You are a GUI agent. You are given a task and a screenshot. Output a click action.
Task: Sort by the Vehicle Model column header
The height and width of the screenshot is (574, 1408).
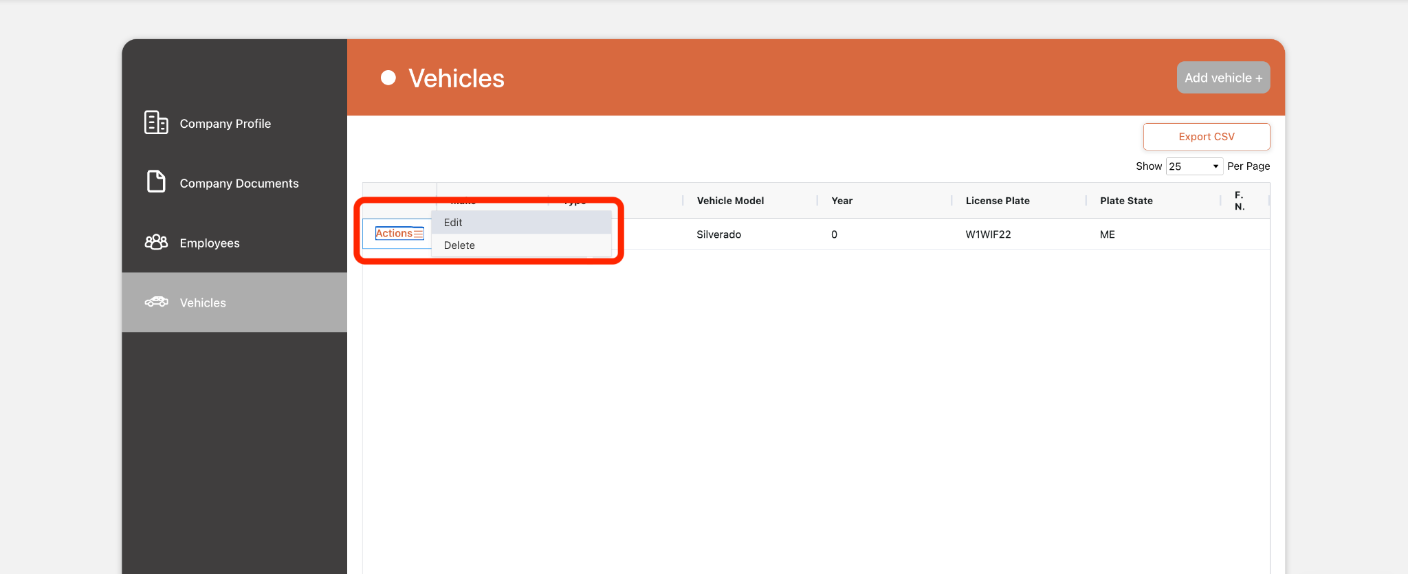[x=730, y=201]
